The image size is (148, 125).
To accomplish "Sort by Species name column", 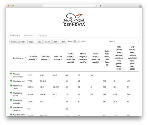I will (x=18, y=58).
